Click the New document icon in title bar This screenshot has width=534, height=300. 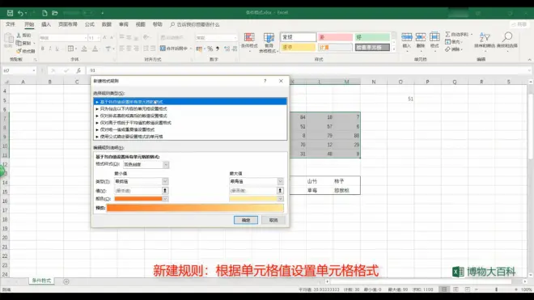pyautogui.click(x=44, y=13)
